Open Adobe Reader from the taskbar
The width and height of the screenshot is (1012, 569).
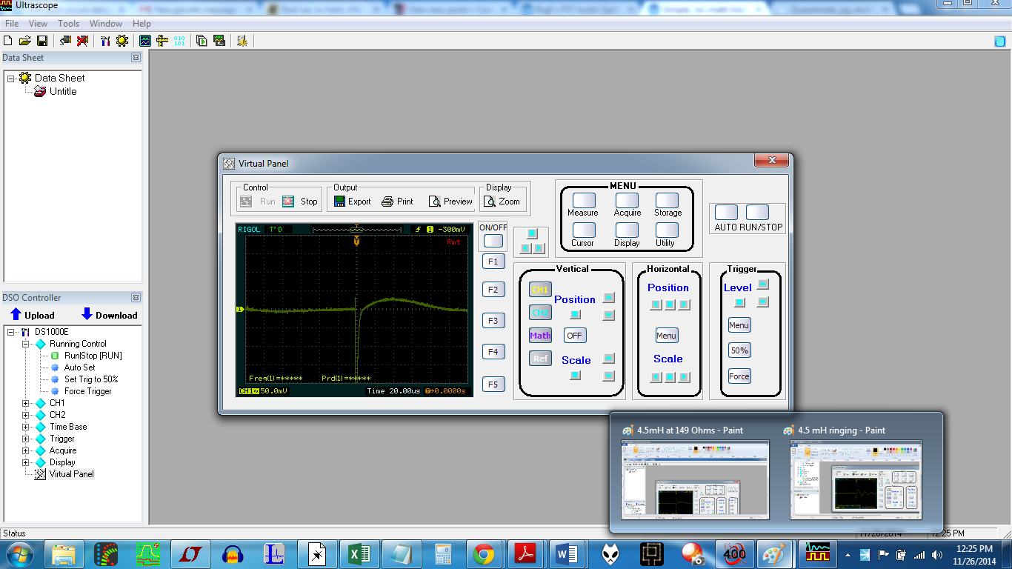526,553
